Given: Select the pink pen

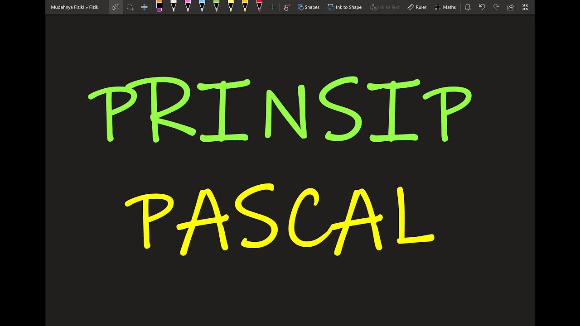Looking at the screenshot, I should click(x=188, y=6).
